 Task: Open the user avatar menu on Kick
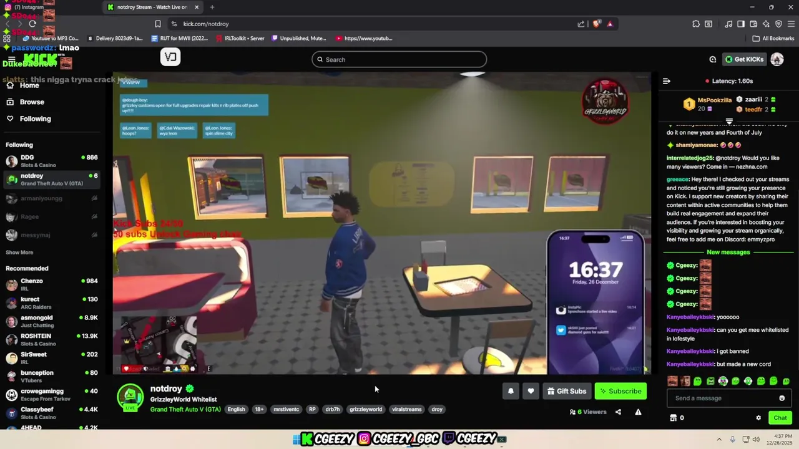click(777, 59)
